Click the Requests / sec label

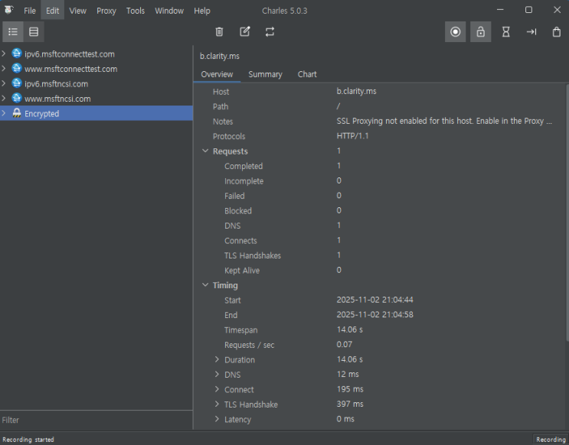point(250,345)
